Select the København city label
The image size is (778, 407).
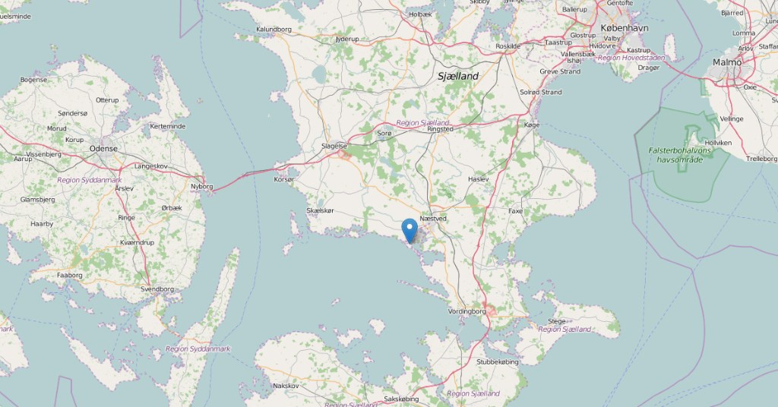pos(625,28)
